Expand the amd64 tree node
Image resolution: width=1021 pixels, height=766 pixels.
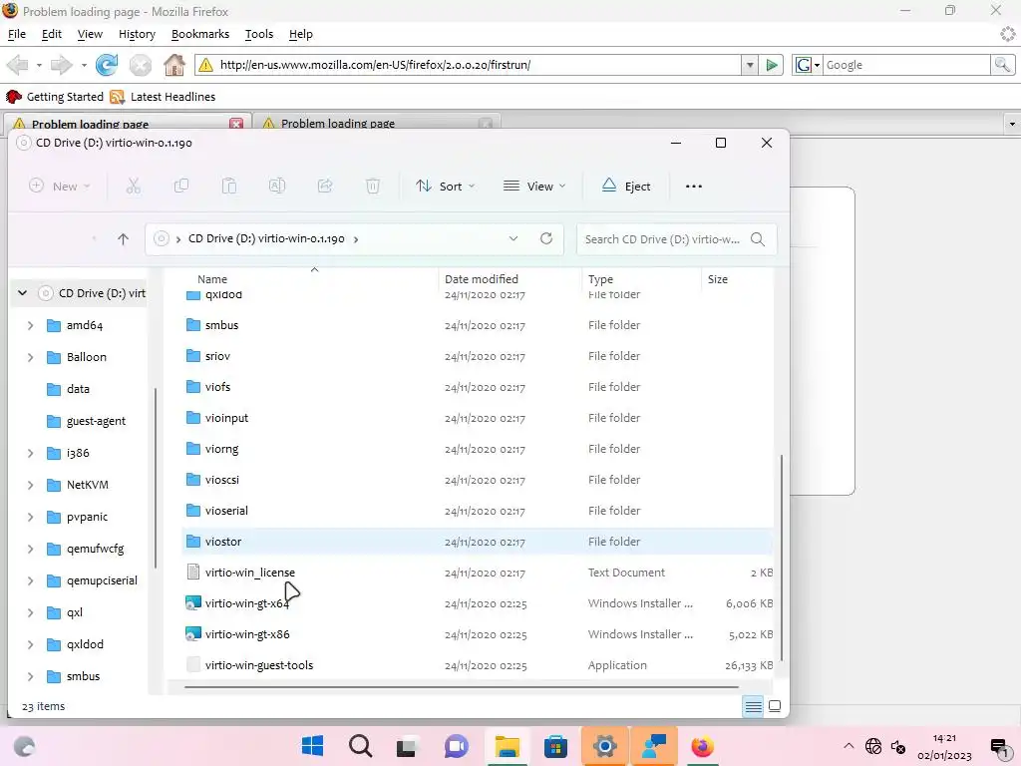point(30,325)
